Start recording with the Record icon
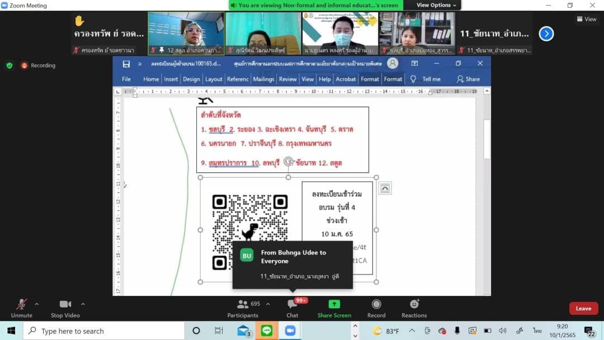Image resolution: width=604 pixels, height=340 pixels. (376, 305)
